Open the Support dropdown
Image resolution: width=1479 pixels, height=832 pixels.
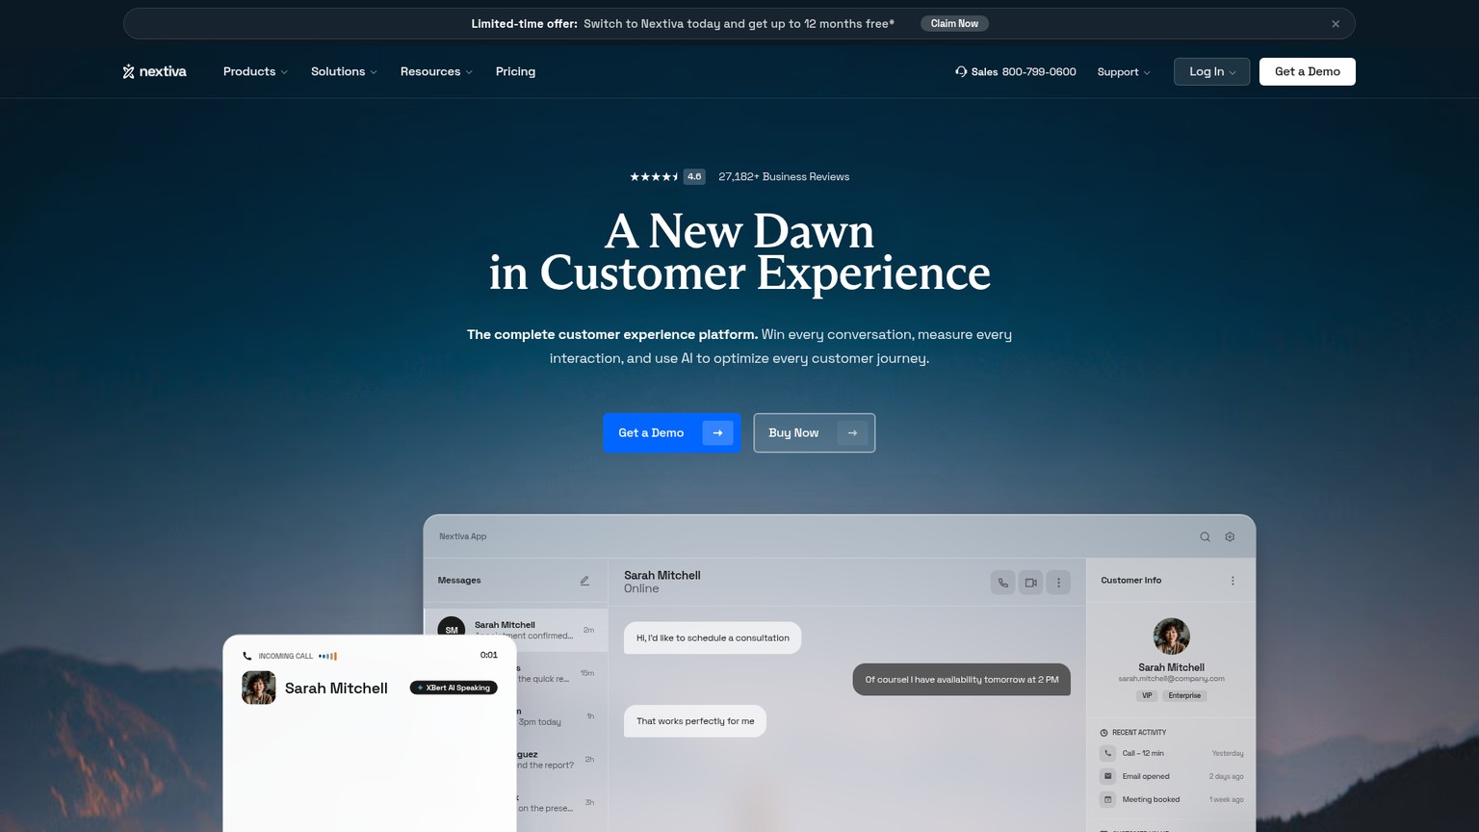pyautogui.click(x=1124, y=71)
